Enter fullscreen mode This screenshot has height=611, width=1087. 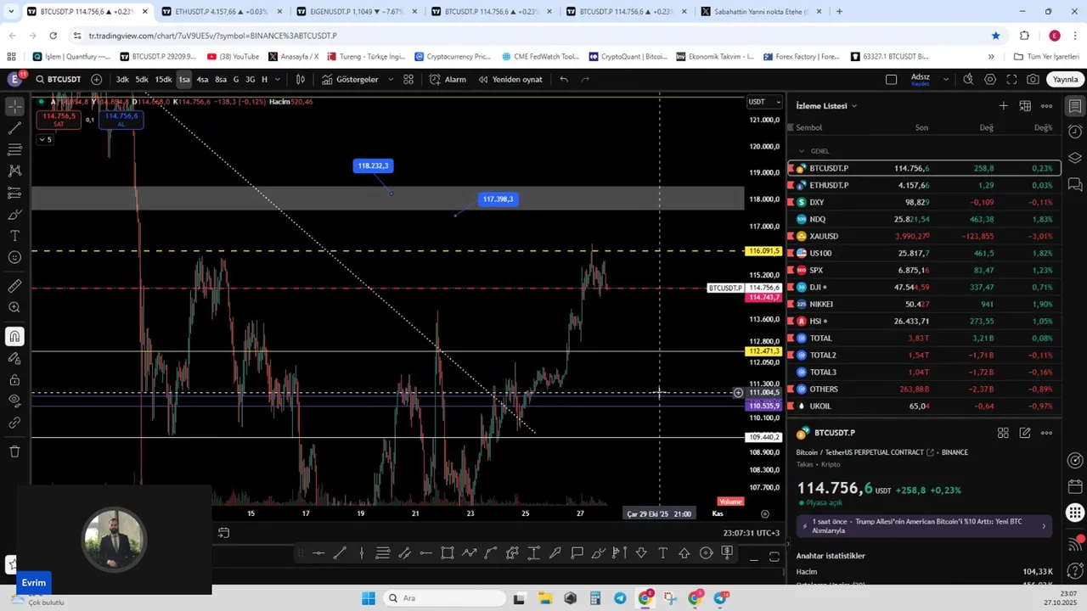[1011, 79]
